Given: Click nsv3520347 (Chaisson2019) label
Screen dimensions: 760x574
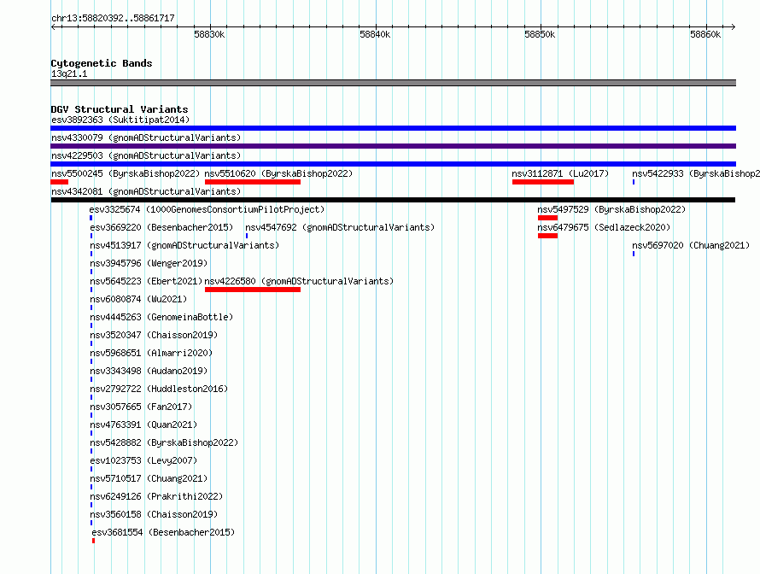Looking at the screenshot, I should point(154,335).
